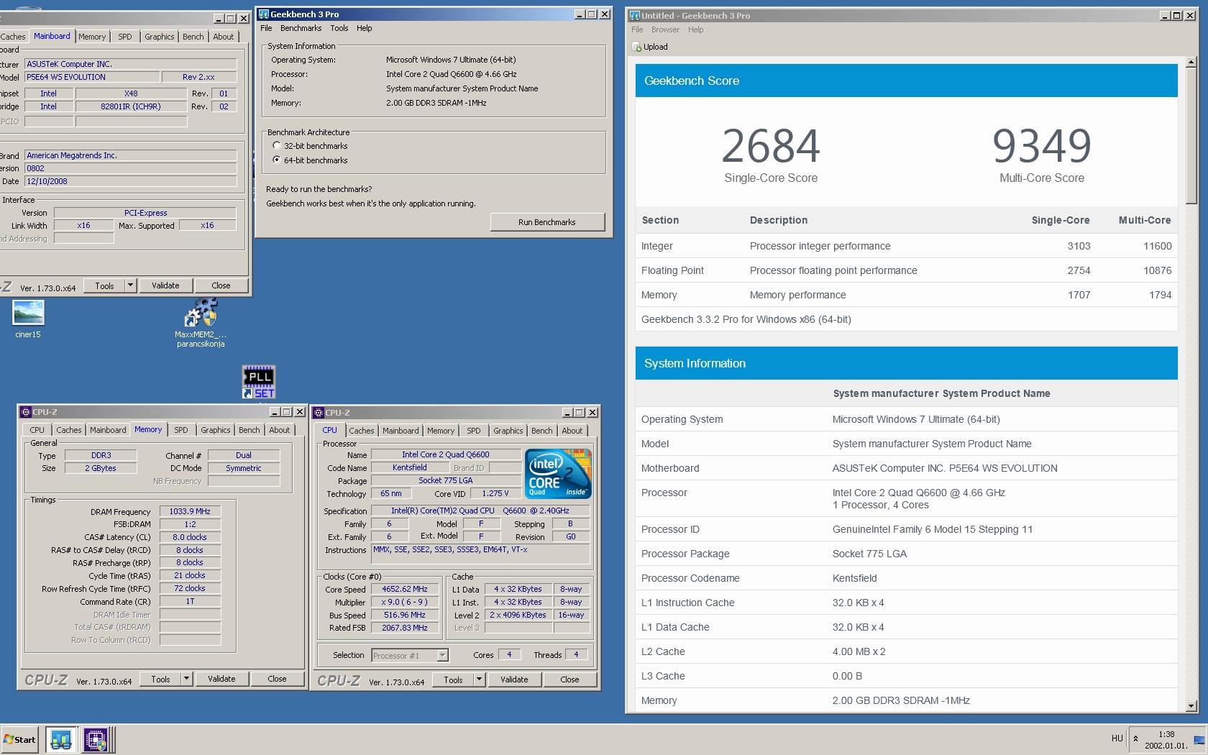Switch to Caches tab in CPU-Z CPU window
The height and width of the screenshot is (755, 1208).
point(362,431)
